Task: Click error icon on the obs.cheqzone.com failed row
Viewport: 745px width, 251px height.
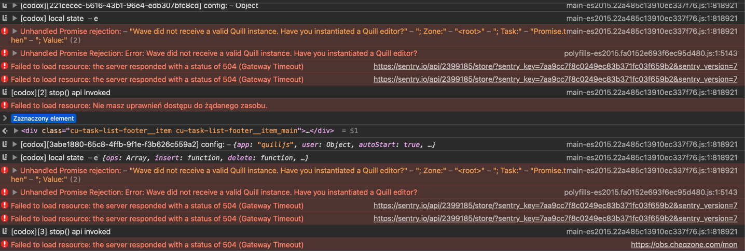Action: [5, 245]
